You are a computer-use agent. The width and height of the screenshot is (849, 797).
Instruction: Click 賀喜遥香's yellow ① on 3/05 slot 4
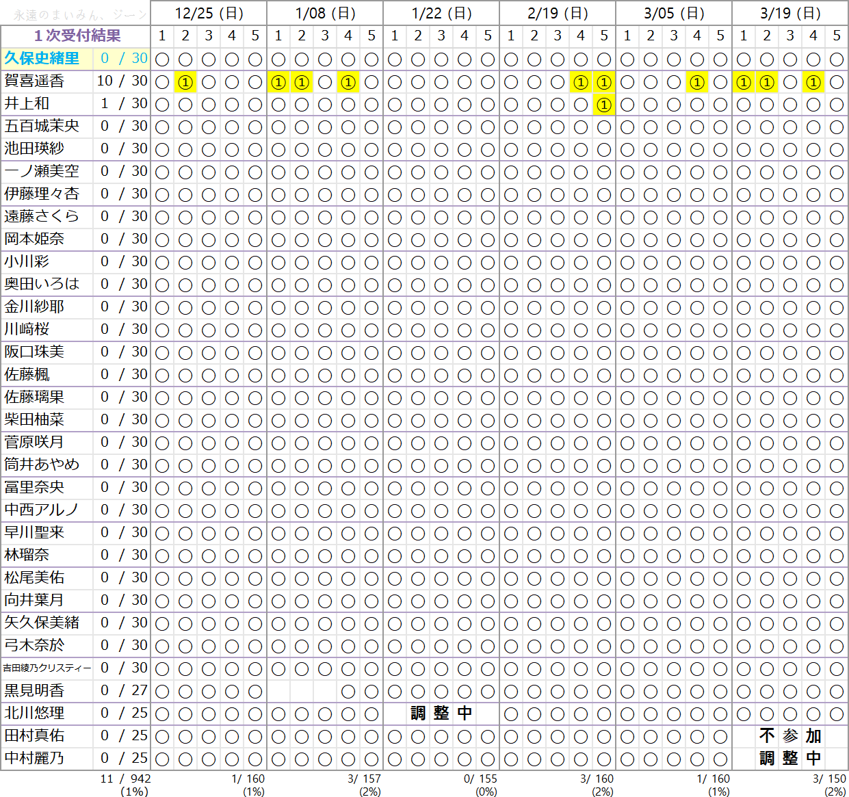[697, 83]
